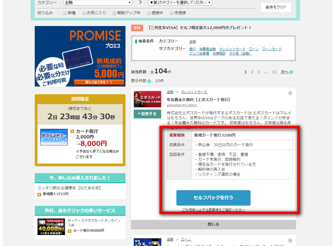Screen dimensions: 334x246
Task: Select クレジットカード subcategory link in 検索条件
Action: click(x=232, y=49)
